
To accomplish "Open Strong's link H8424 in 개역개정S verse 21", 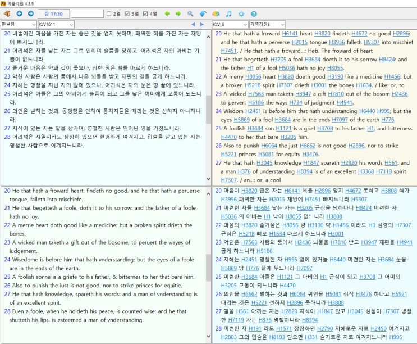I will (x=364, y=208).
